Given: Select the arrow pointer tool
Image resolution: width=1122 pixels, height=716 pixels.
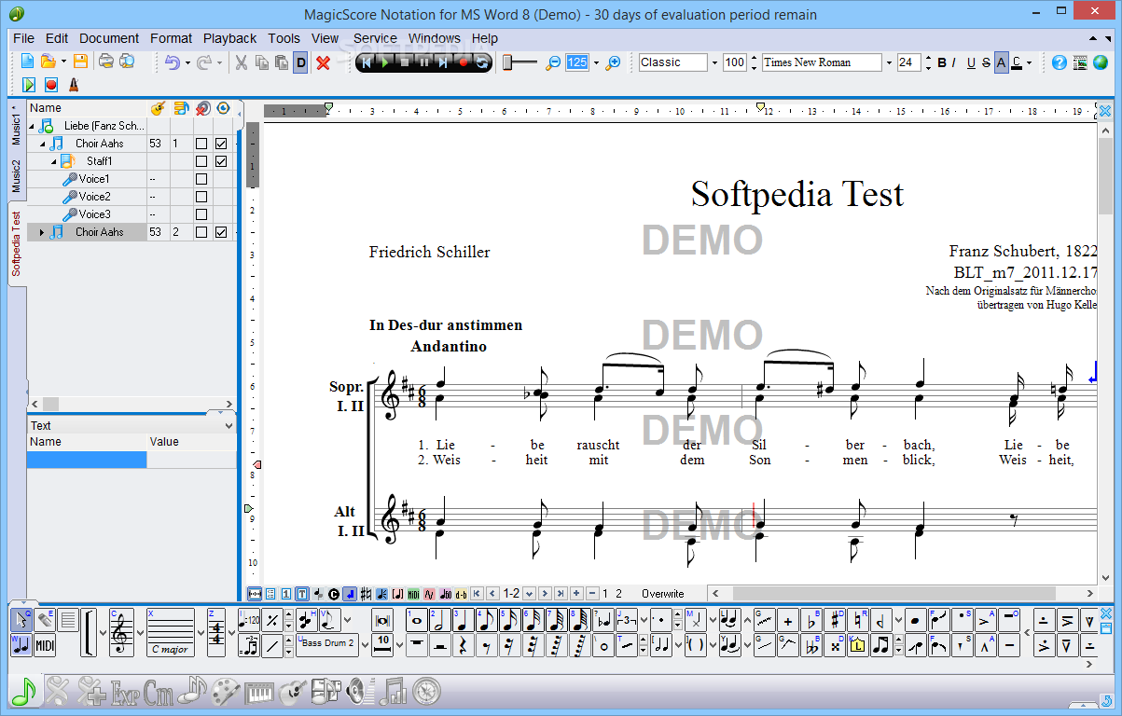Looking at the screenshot, I should [x=21, y=620].
